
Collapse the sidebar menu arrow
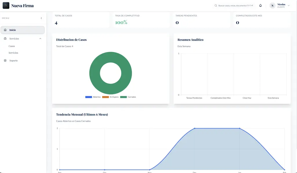41,18
